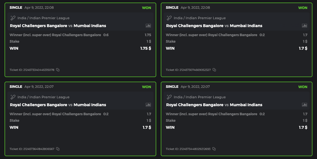Click cricket icon on ticket ending 212693

coord(169,97)
